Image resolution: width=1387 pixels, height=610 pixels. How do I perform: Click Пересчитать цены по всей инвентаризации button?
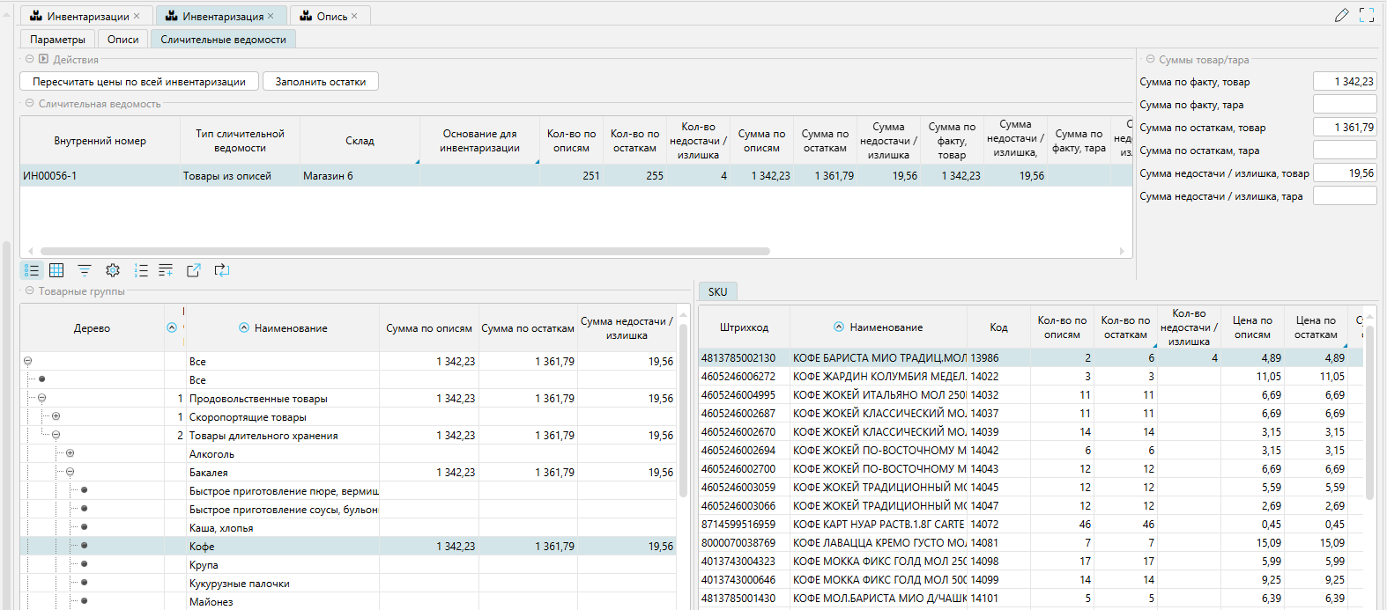click(139, 82)
